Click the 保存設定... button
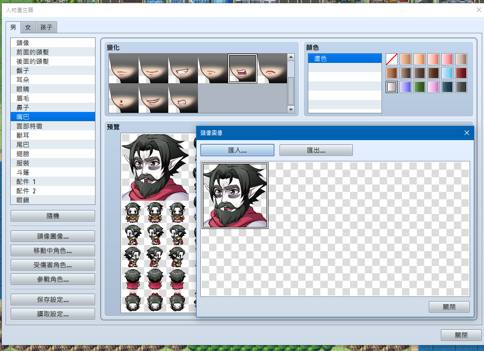The image size is (484, 351). [x=53, y=300]
